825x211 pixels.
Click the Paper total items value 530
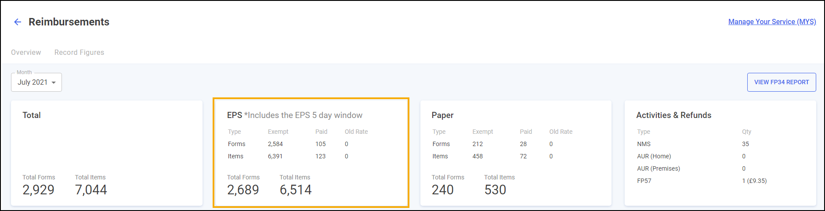pyautogui.click(x=495, y=190)
